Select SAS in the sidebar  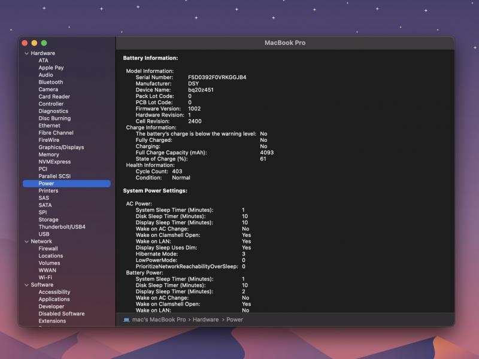click(44, 198)
